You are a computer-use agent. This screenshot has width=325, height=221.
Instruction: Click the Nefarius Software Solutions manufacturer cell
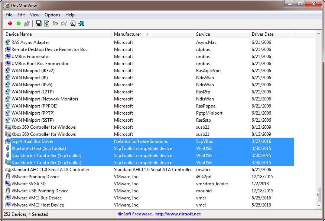[x=141, y=141]
